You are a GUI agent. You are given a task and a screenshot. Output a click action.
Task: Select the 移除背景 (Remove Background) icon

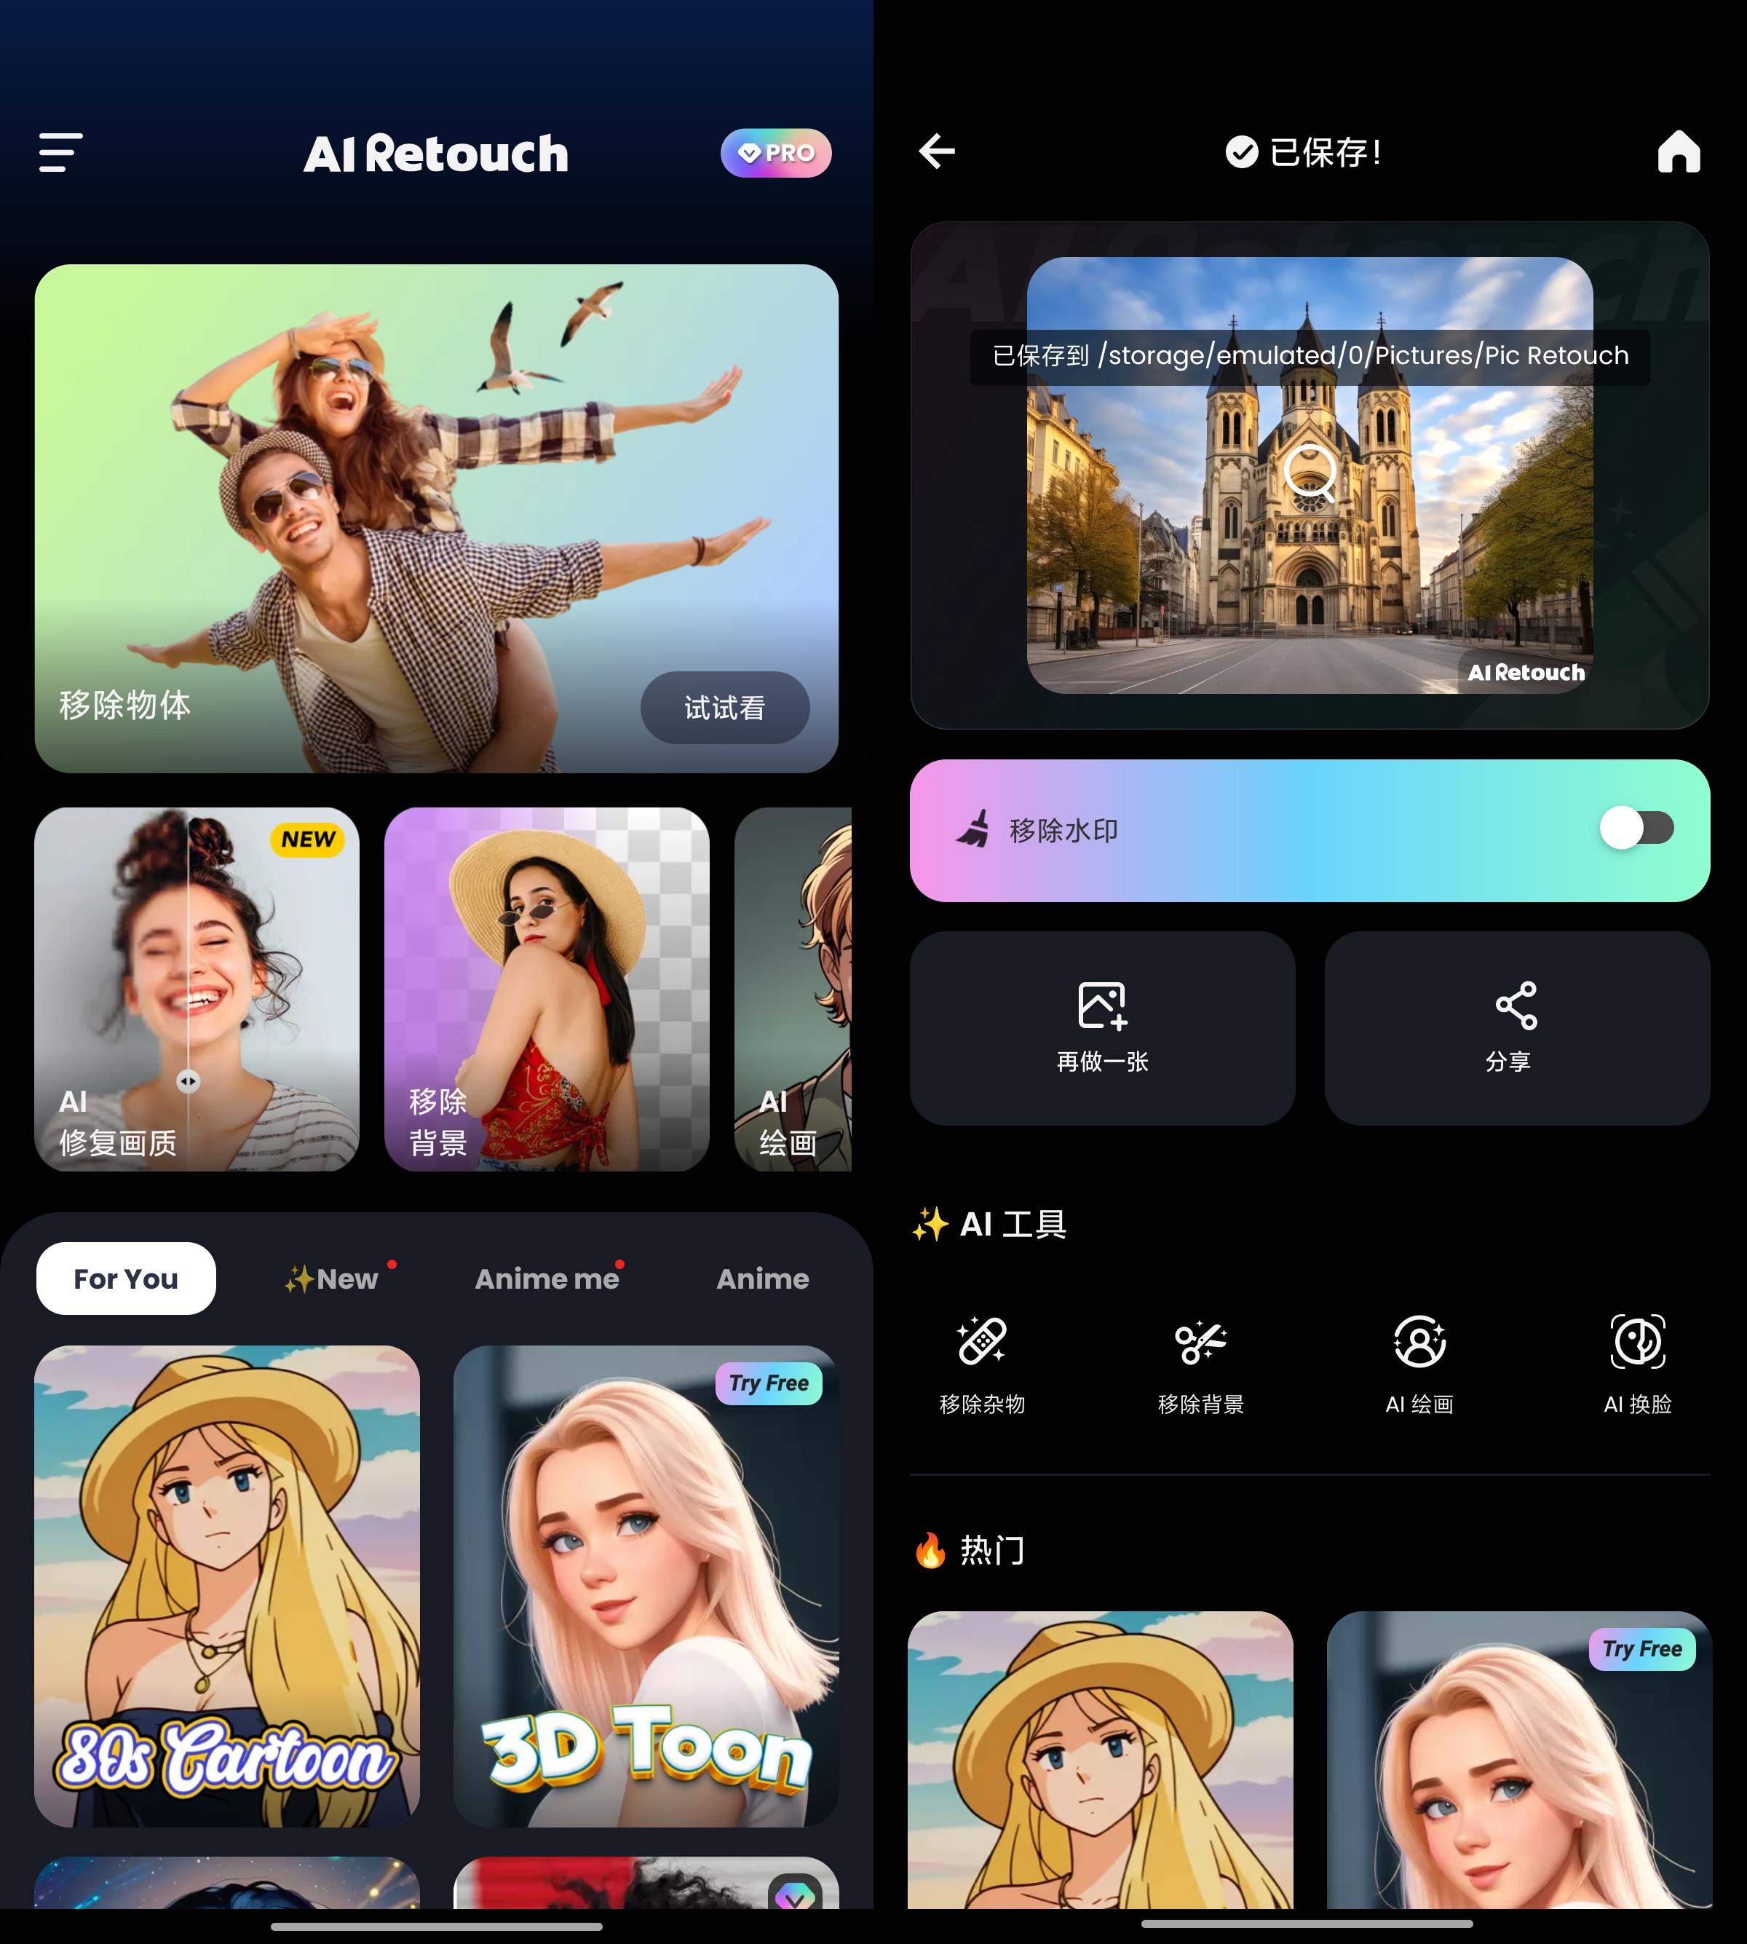coord(1197,1344)
